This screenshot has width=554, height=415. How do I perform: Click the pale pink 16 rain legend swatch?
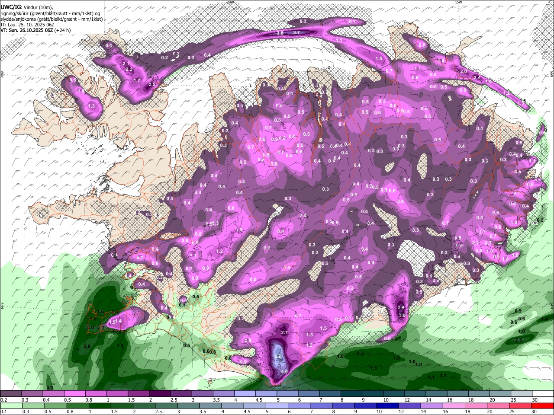(x=453, y=406)
